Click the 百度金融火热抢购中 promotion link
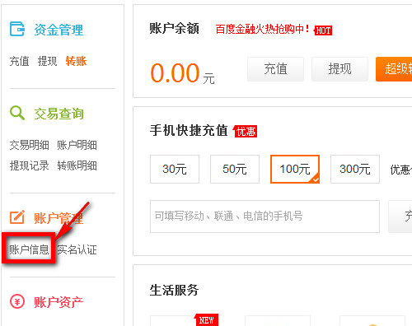 [263, 29]
